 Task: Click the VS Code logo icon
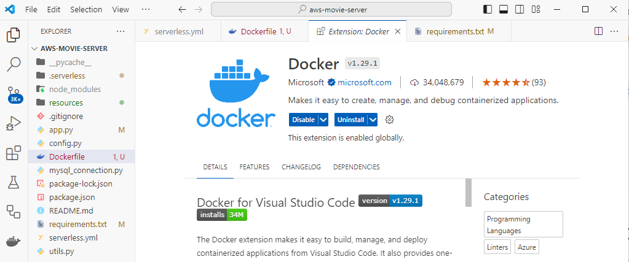(x=10, y=10)
